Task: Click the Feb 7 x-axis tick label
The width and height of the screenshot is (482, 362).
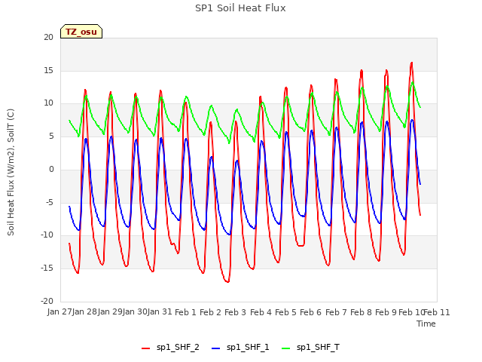Action: coord(336,312)
